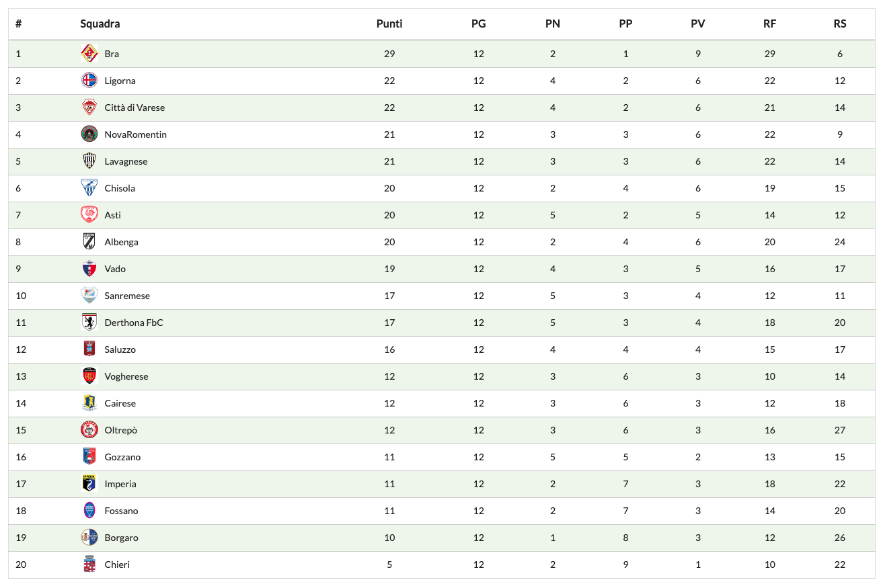Click the Chieri team crest
The width and height of the screenshot is (881, 586).
pos(89,564)
